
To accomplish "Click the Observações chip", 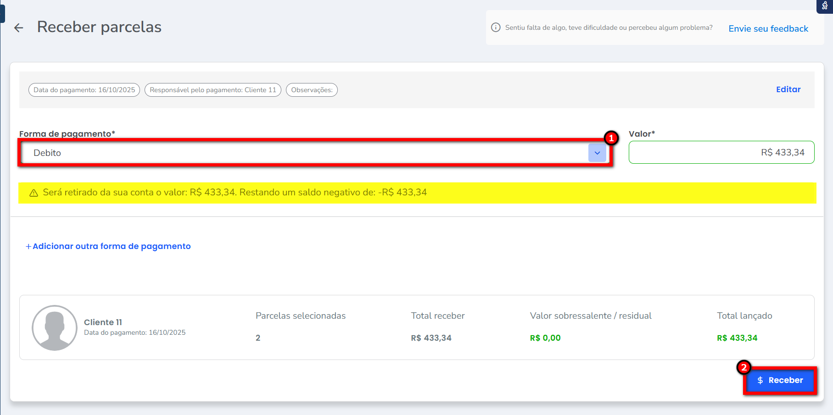I will (x=312, y=90).
